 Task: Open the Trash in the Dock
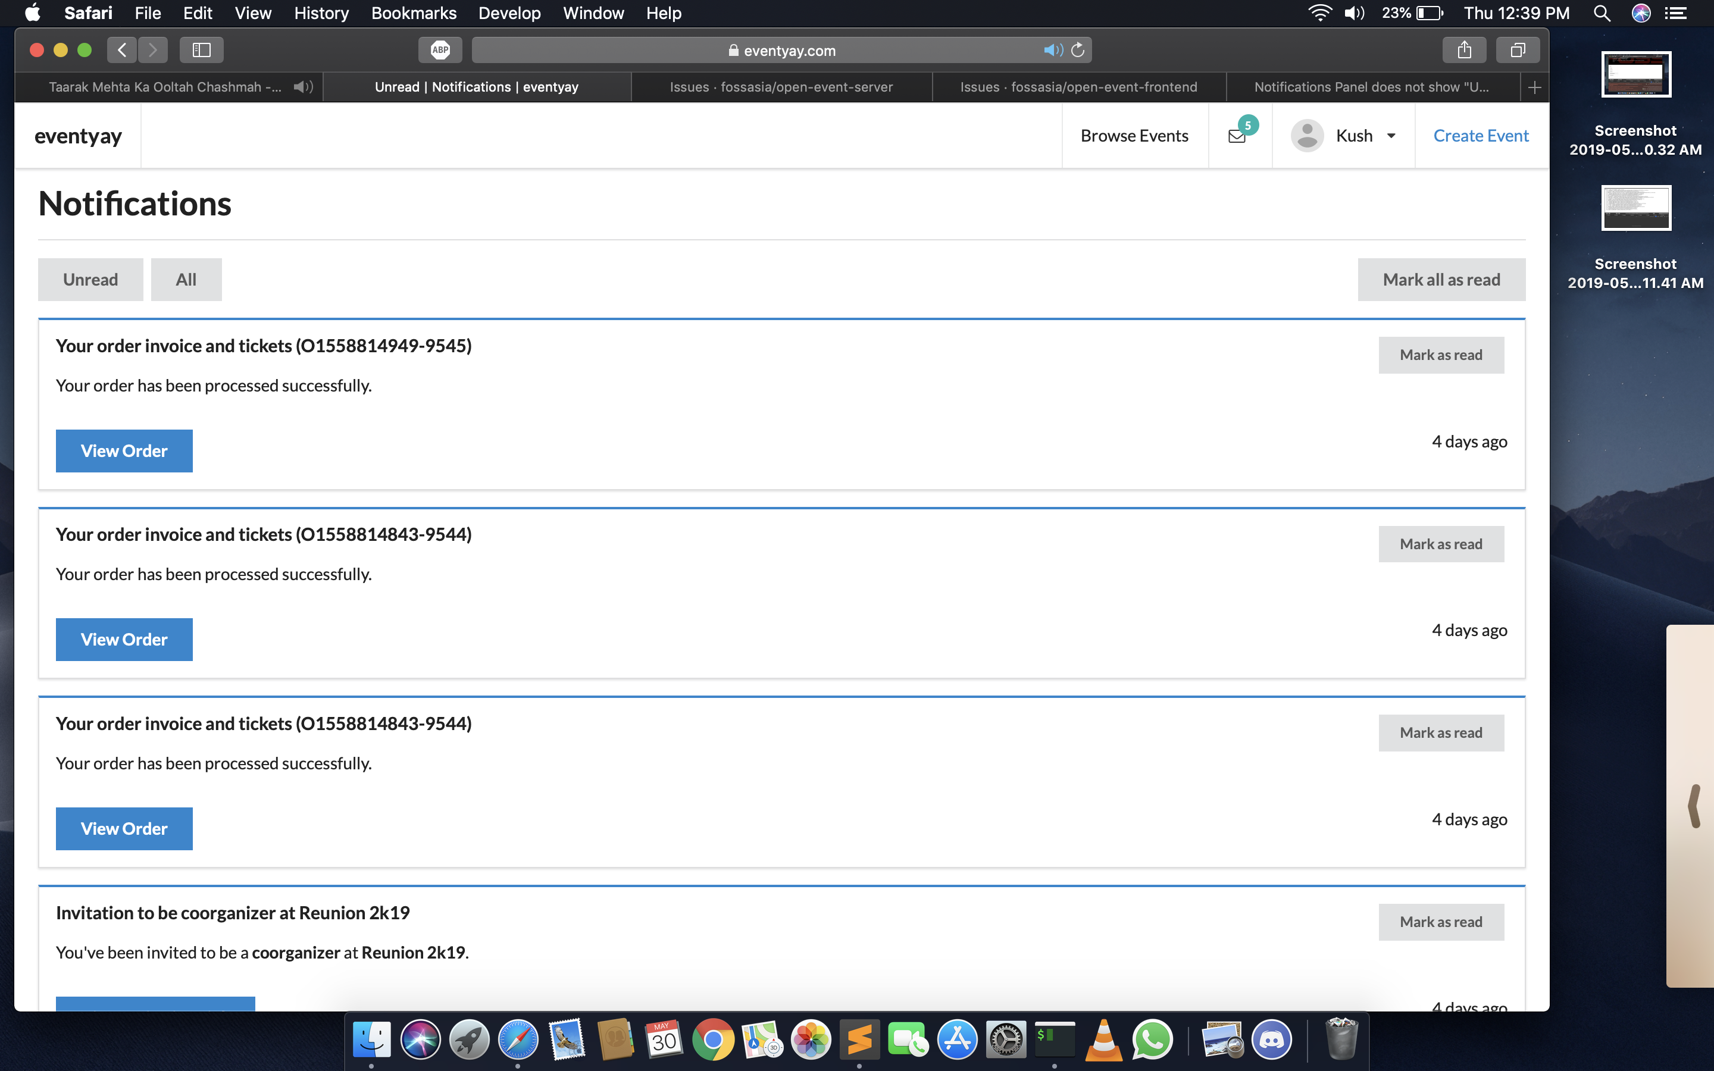click(x=1341, y=1039)
